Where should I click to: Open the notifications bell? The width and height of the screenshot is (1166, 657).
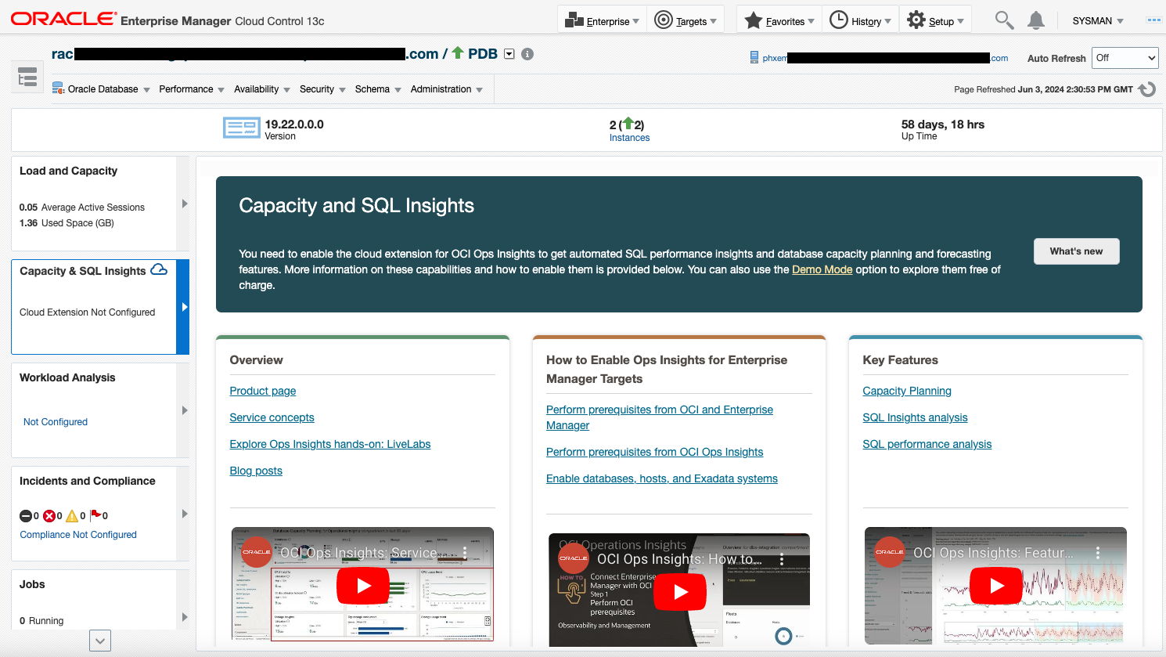pyautogui.click(x=1036, y=20)
